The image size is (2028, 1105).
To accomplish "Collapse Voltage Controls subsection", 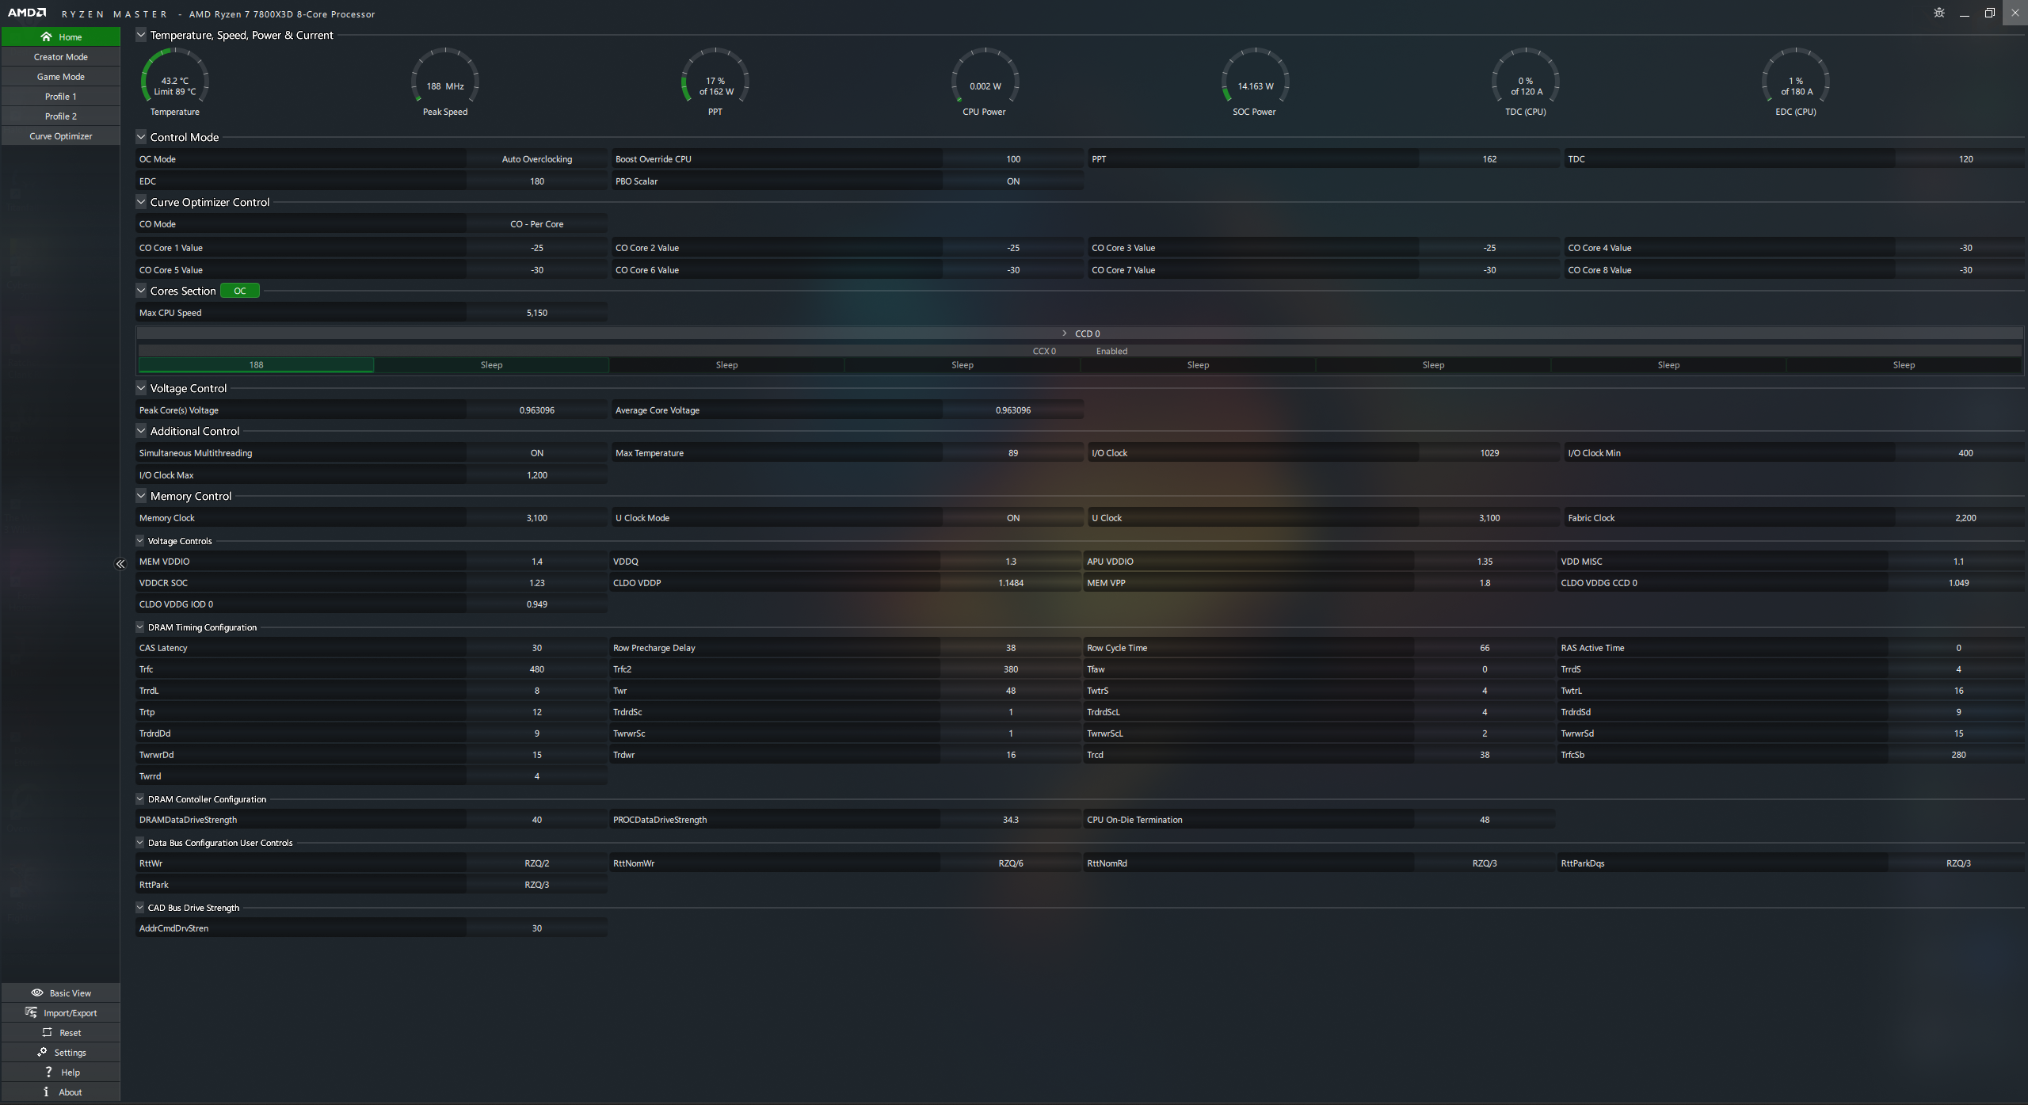I will point(140,540).
